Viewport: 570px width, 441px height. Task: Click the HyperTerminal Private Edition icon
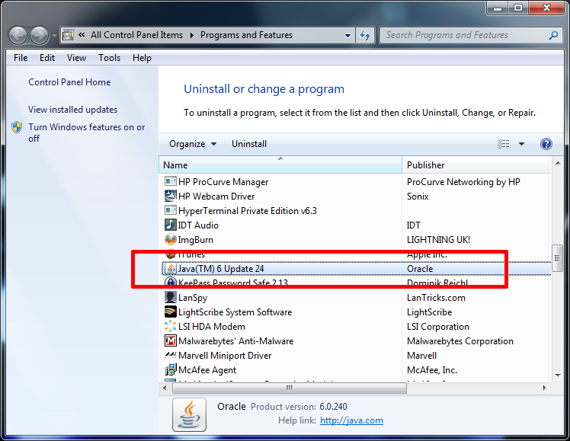(x=170, y=210)
